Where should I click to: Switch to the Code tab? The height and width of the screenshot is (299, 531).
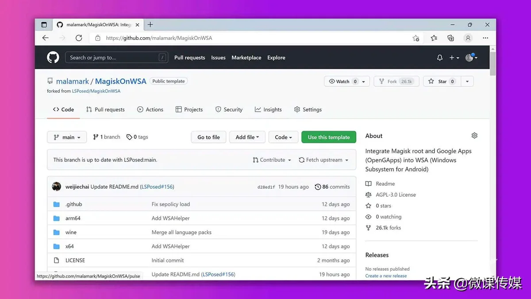click(63, 109)
